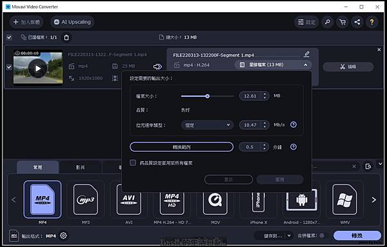Check apply quality settings to all files
Viewport: 387px width, 247px height.
coord(133,163)
